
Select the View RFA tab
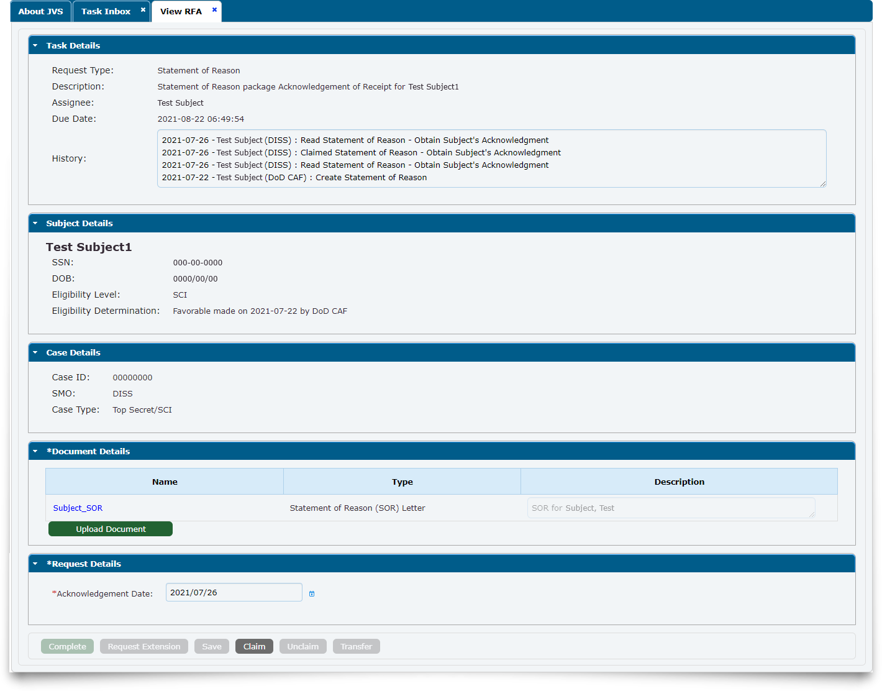pyautogui.click(x=181, y=11)
